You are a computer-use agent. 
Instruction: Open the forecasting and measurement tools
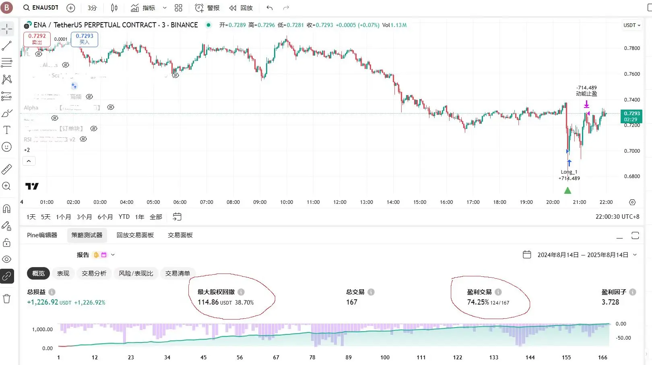pyautogui.click(x=7, y=96)
